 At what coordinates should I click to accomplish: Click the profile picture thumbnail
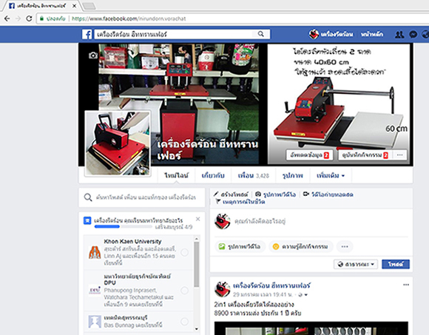point(118,143)
